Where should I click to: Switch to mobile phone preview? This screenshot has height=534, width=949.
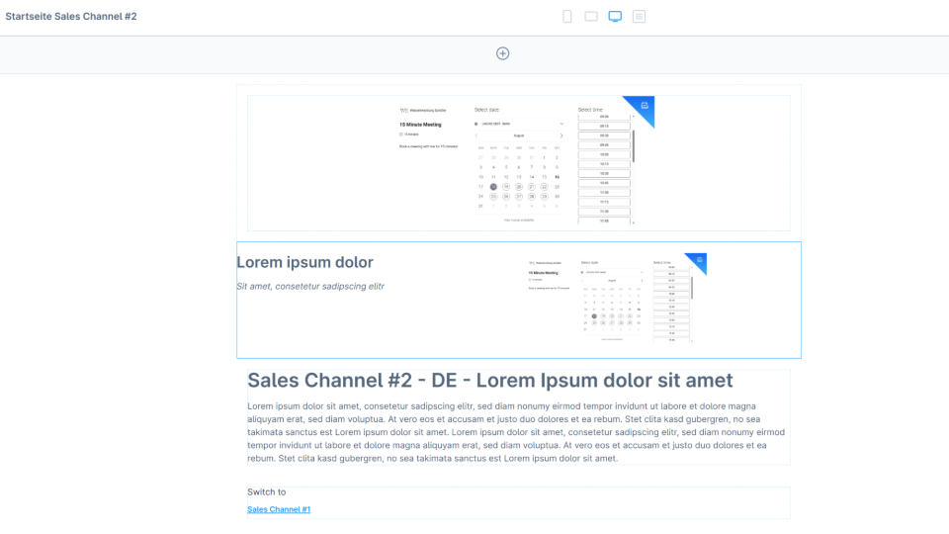click(x=567, y=17)
